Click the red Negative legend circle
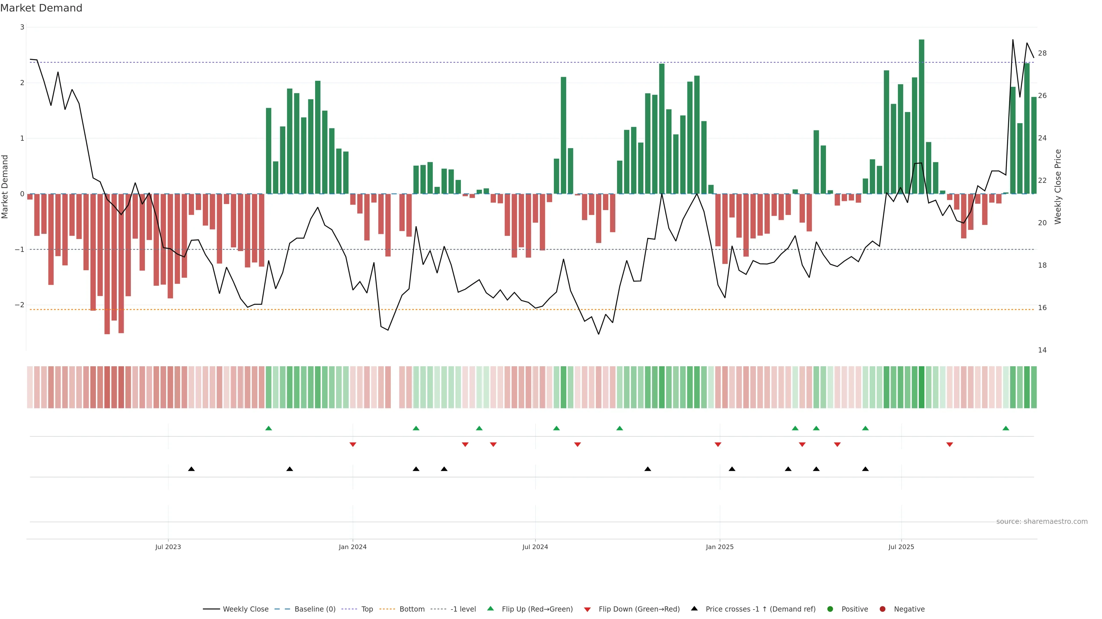The height and width of the screenshot is (619, 1102). click(x=882, y=609)
